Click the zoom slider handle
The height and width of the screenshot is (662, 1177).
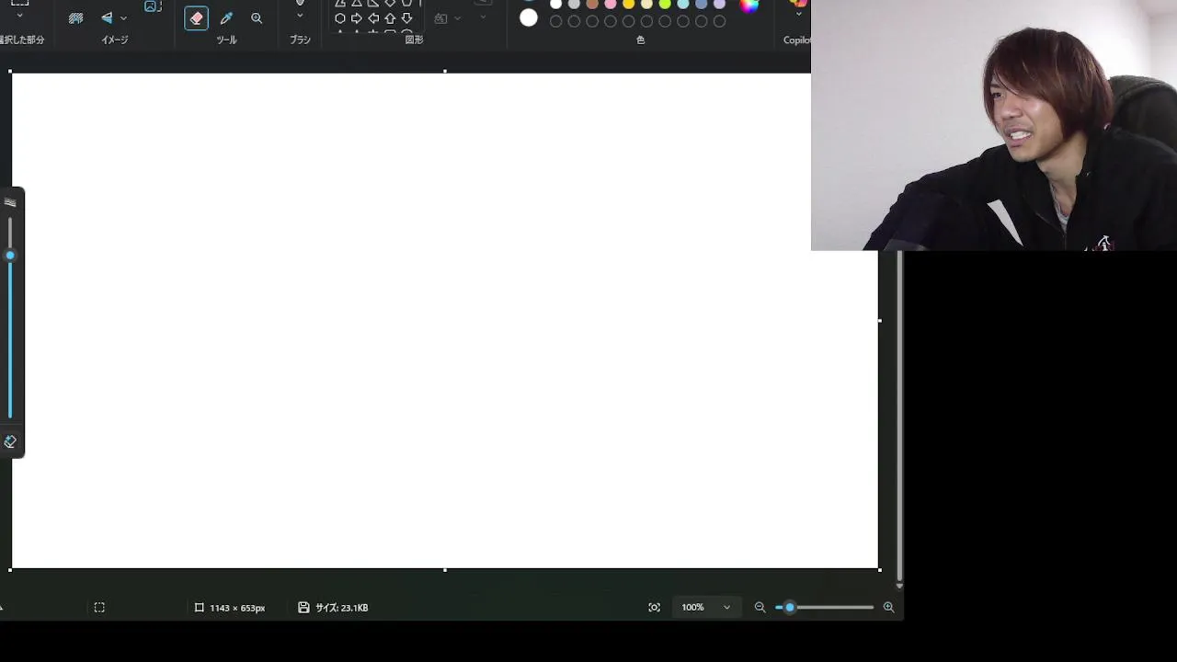pyautogui.click(x=790, y=607)
